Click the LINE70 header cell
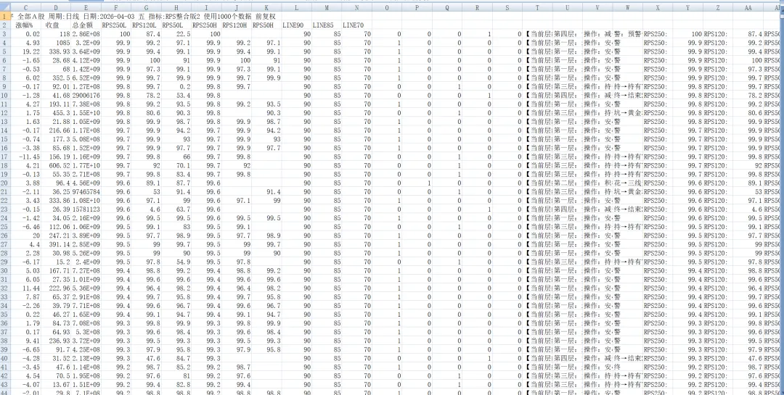 point(356,25)
